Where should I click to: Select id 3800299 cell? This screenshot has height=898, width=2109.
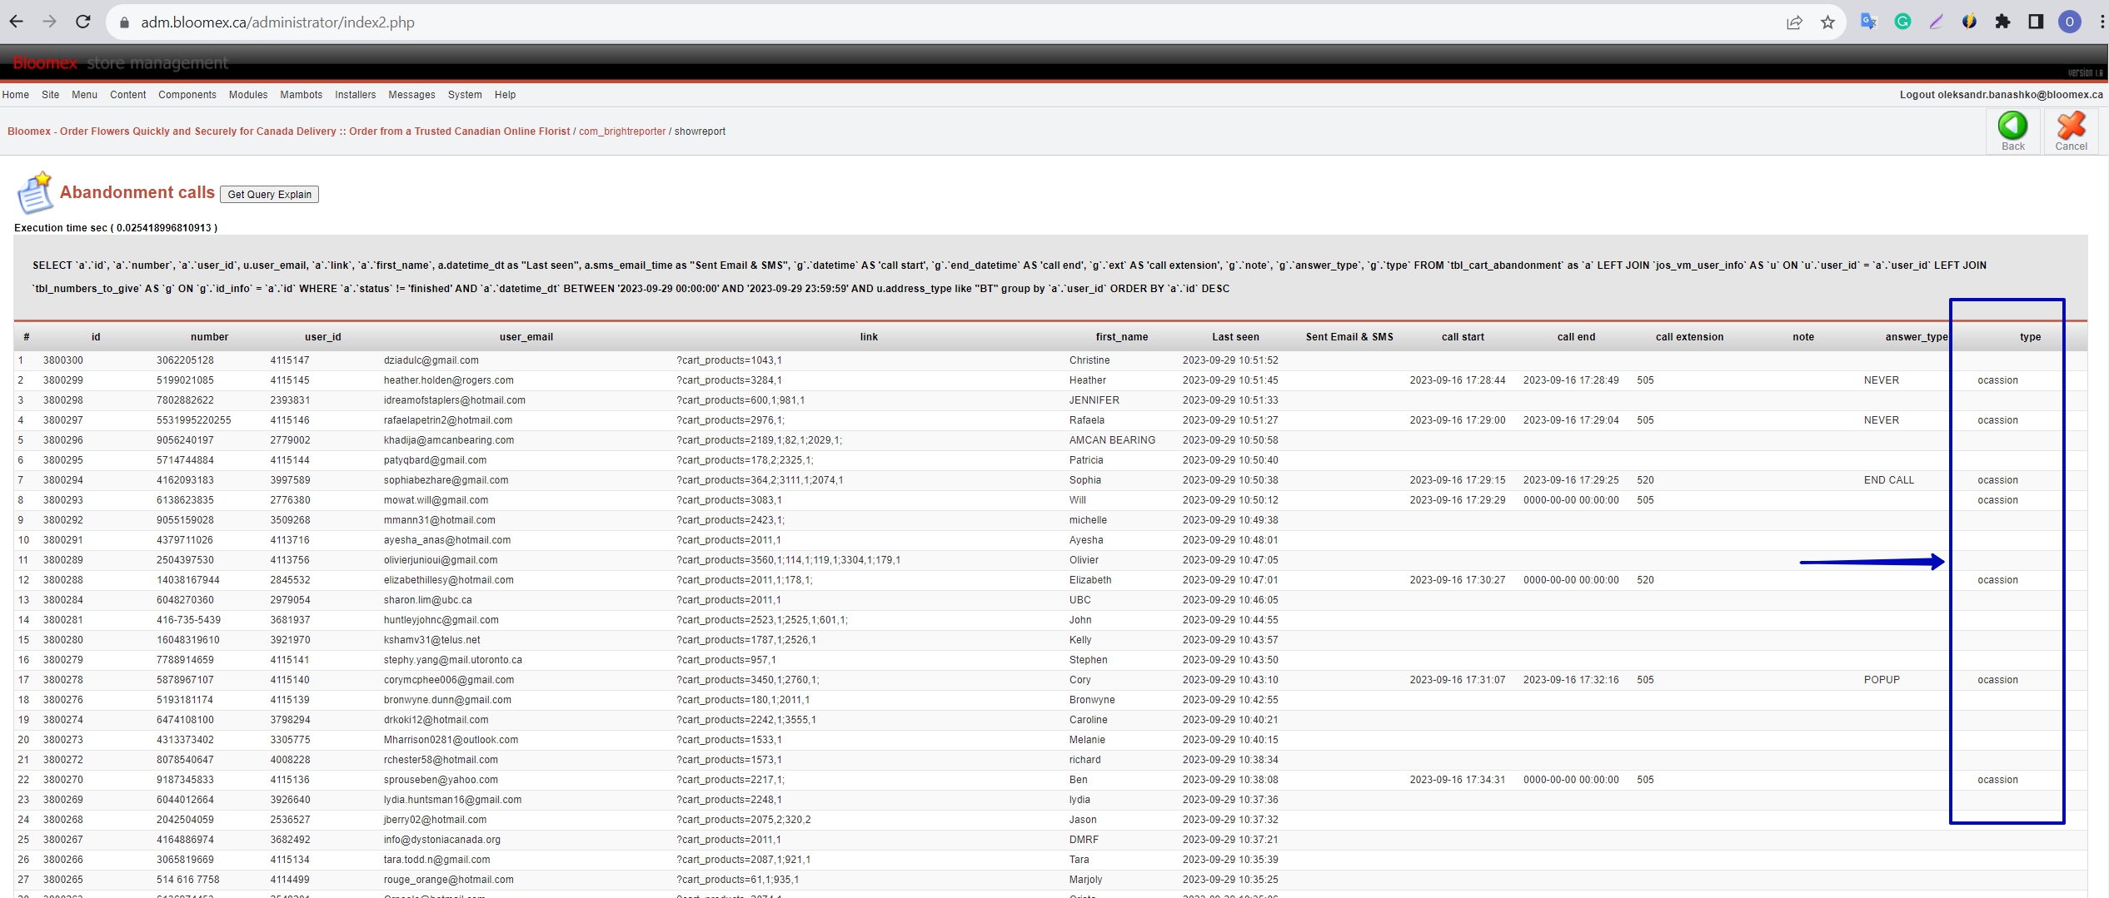pos(63,380)
